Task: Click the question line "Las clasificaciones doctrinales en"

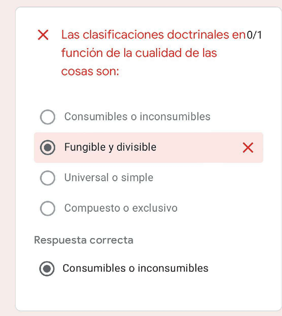Action: [x=153, y=35]
